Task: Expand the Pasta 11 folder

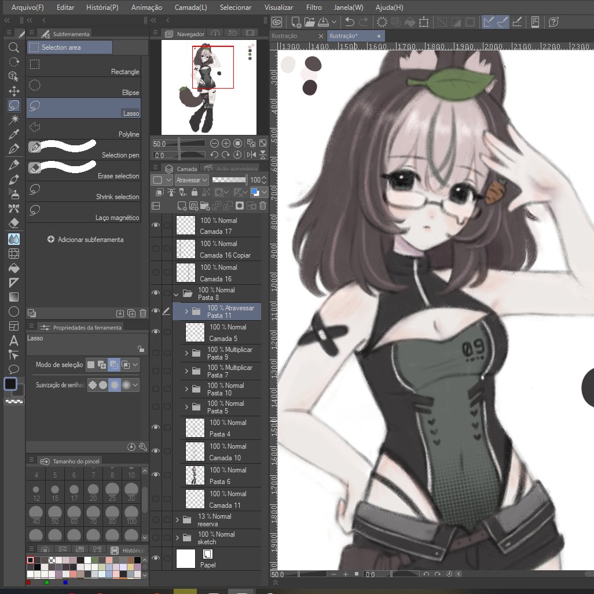Action: (x=186, y=311)
